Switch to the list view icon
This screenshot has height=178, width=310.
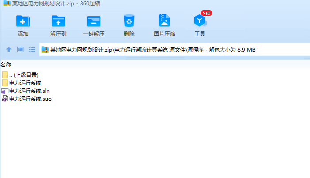[x=32, y=49]
